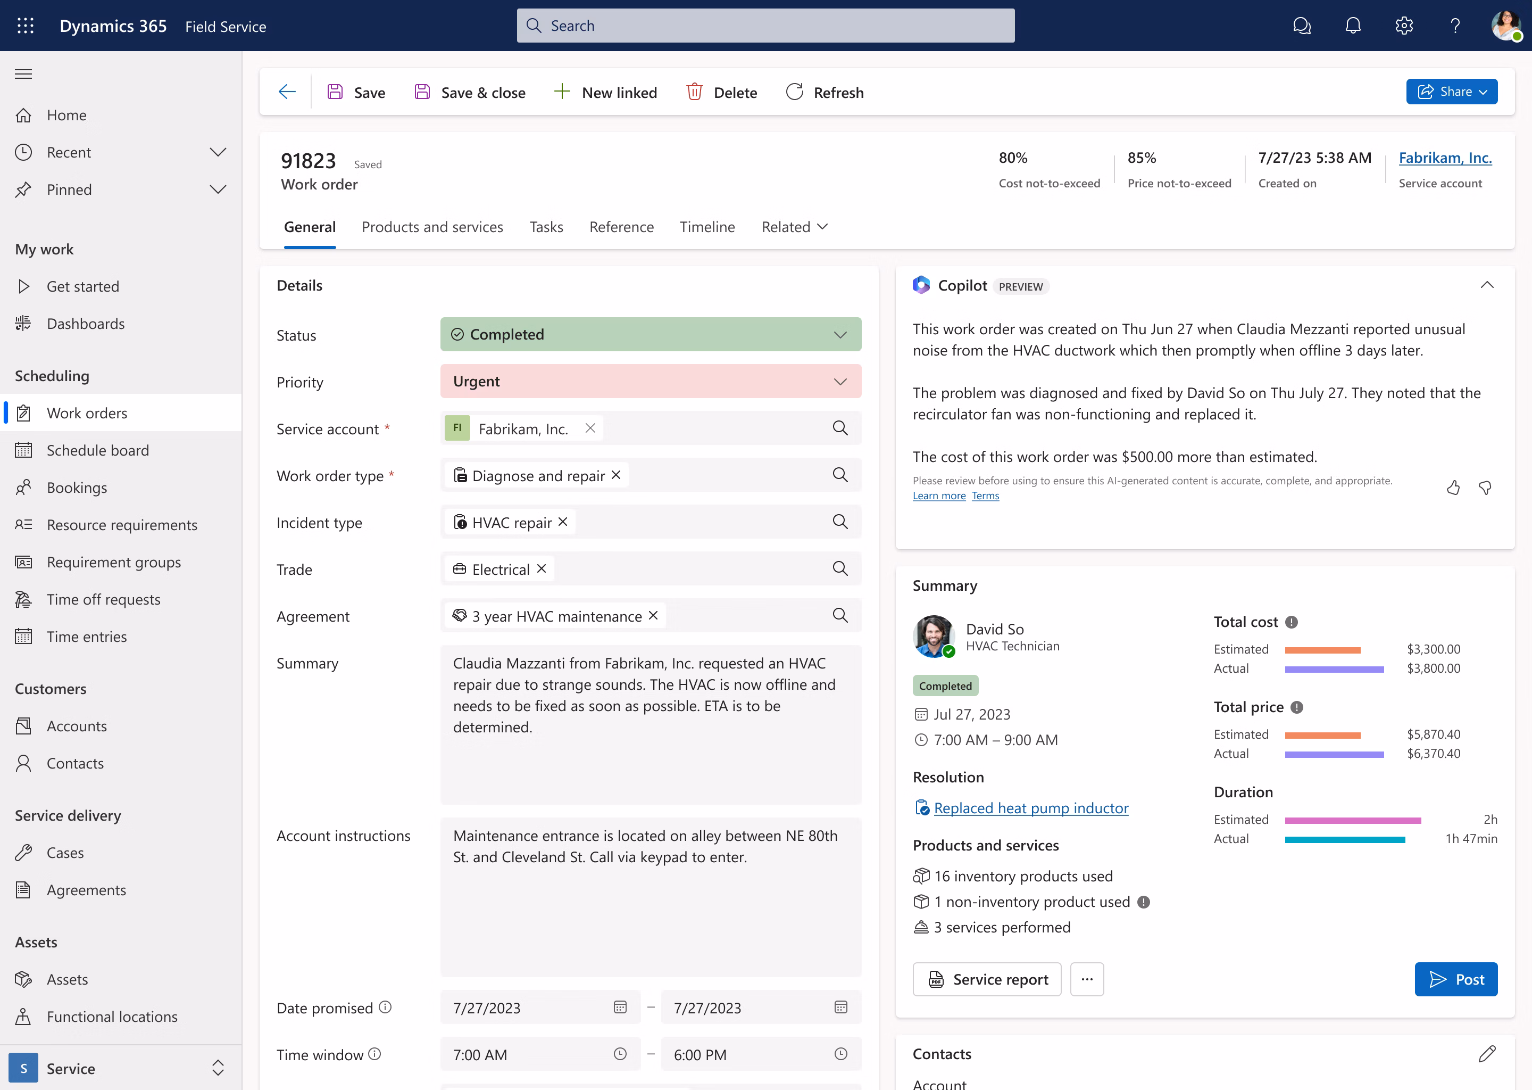Click the thumbs down feedback icon
The height and width of the screenshot is (1090, 1532).
pos(1485,488)
